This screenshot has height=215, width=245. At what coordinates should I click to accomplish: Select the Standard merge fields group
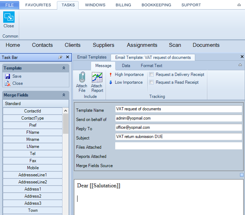pyautogui.click(x=36, y=104)
